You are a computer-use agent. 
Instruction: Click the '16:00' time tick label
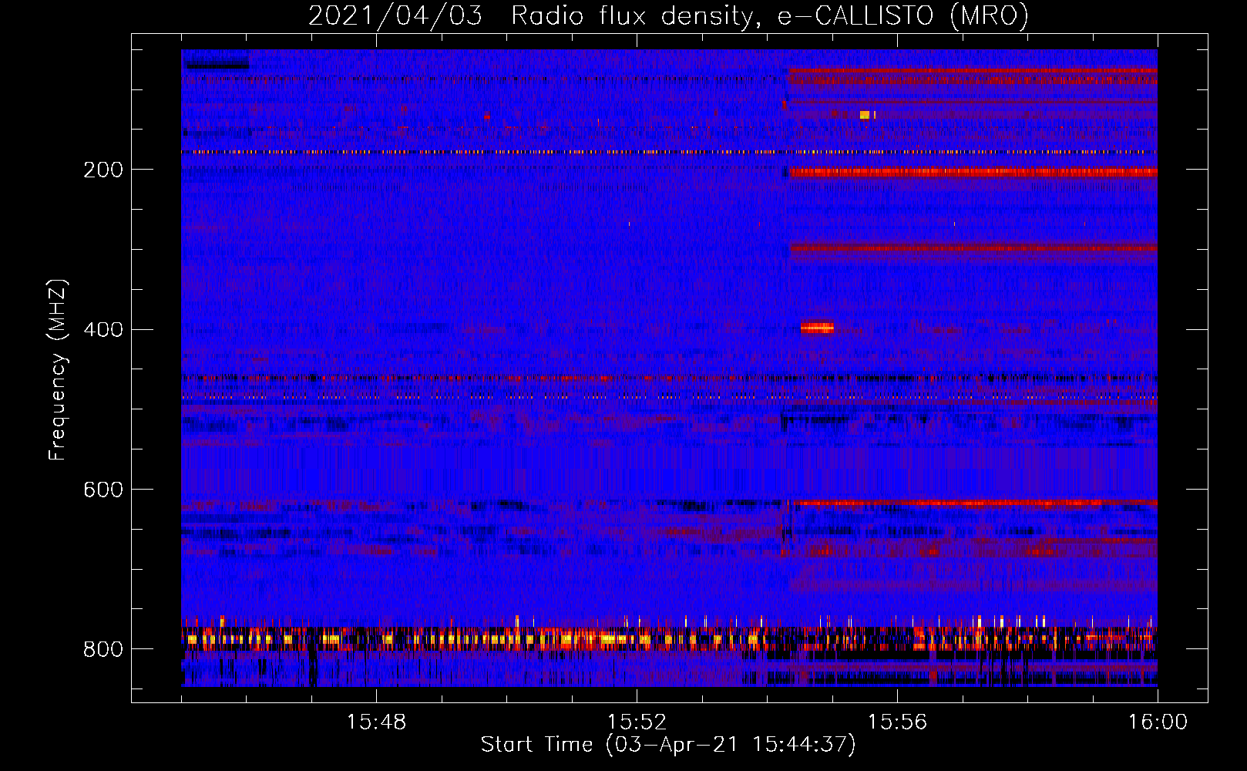(x=1158, y=722)
